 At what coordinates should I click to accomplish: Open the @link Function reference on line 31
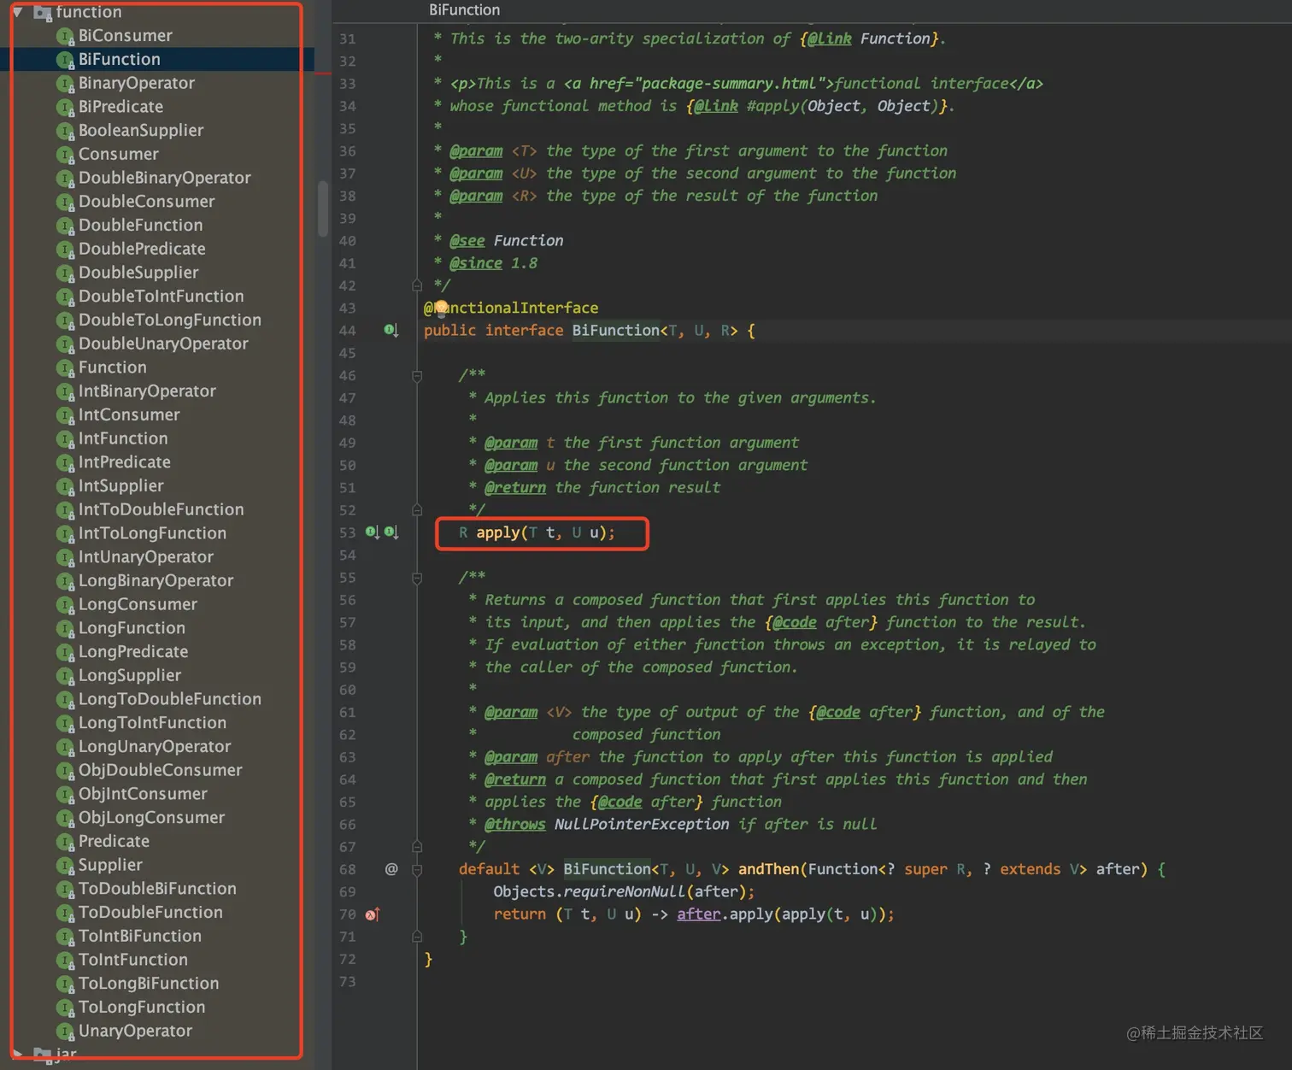tap(895, 38)
